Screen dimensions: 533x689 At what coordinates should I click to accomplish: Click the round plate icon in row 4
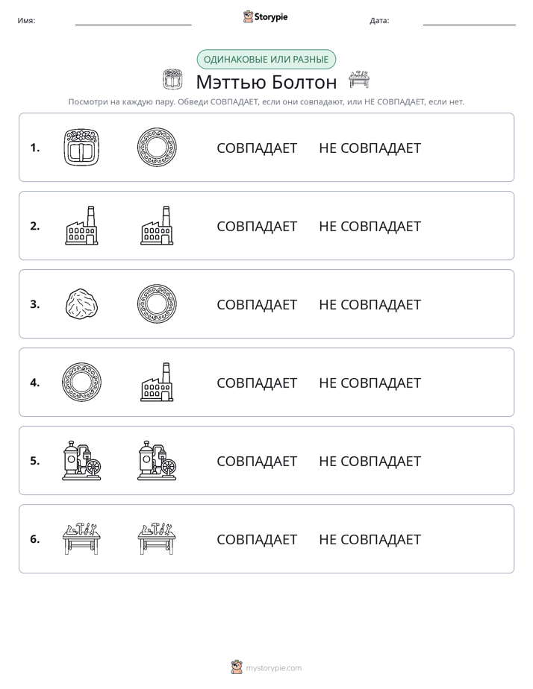coord(81,383)
